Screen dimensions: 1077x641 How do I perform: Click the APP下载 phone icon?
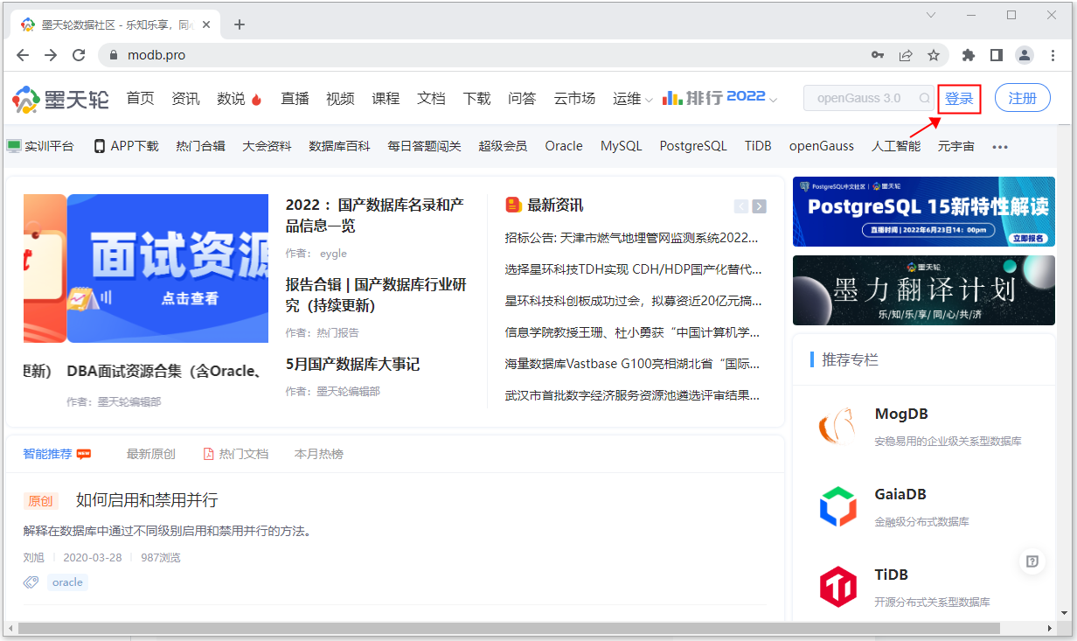point(100,146)
